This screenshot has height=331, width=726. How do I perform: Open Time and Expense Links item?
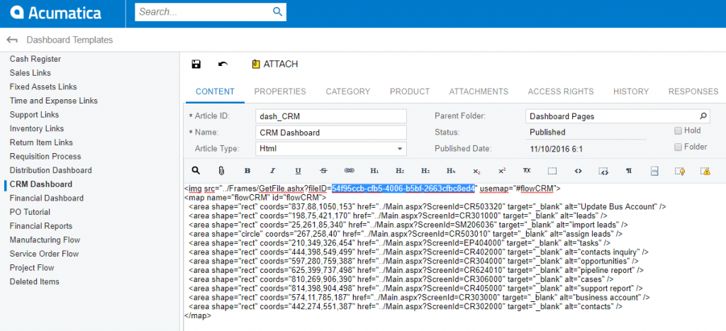pyautogui.click(x=53, y=101)
